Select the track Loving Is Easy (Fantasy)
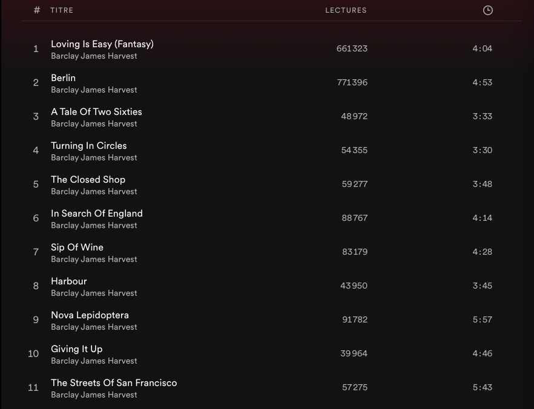 pos(102,44)
